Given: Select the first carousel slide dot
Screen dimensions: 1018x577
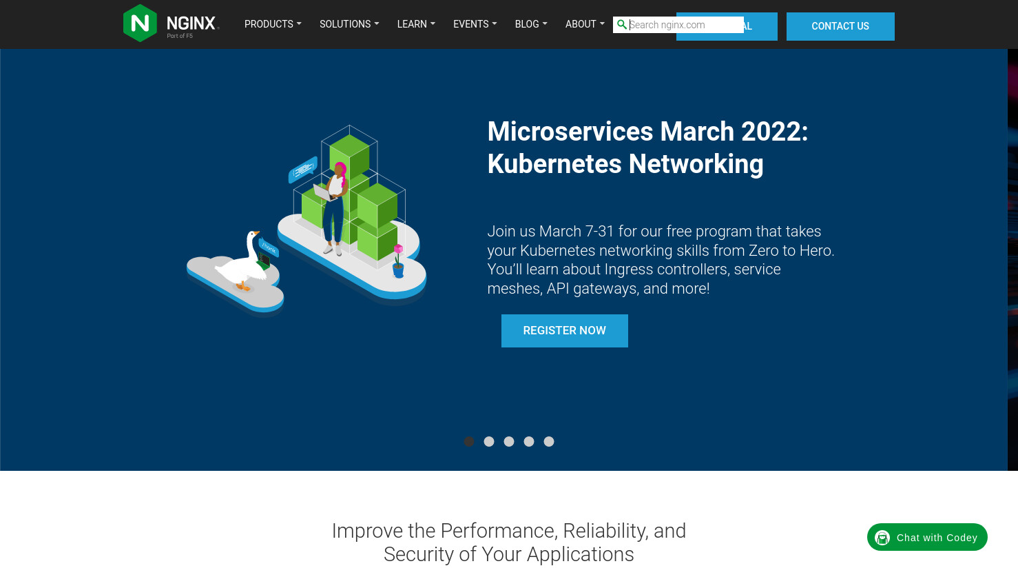Looking at the screenshot, I should (469, 441).
